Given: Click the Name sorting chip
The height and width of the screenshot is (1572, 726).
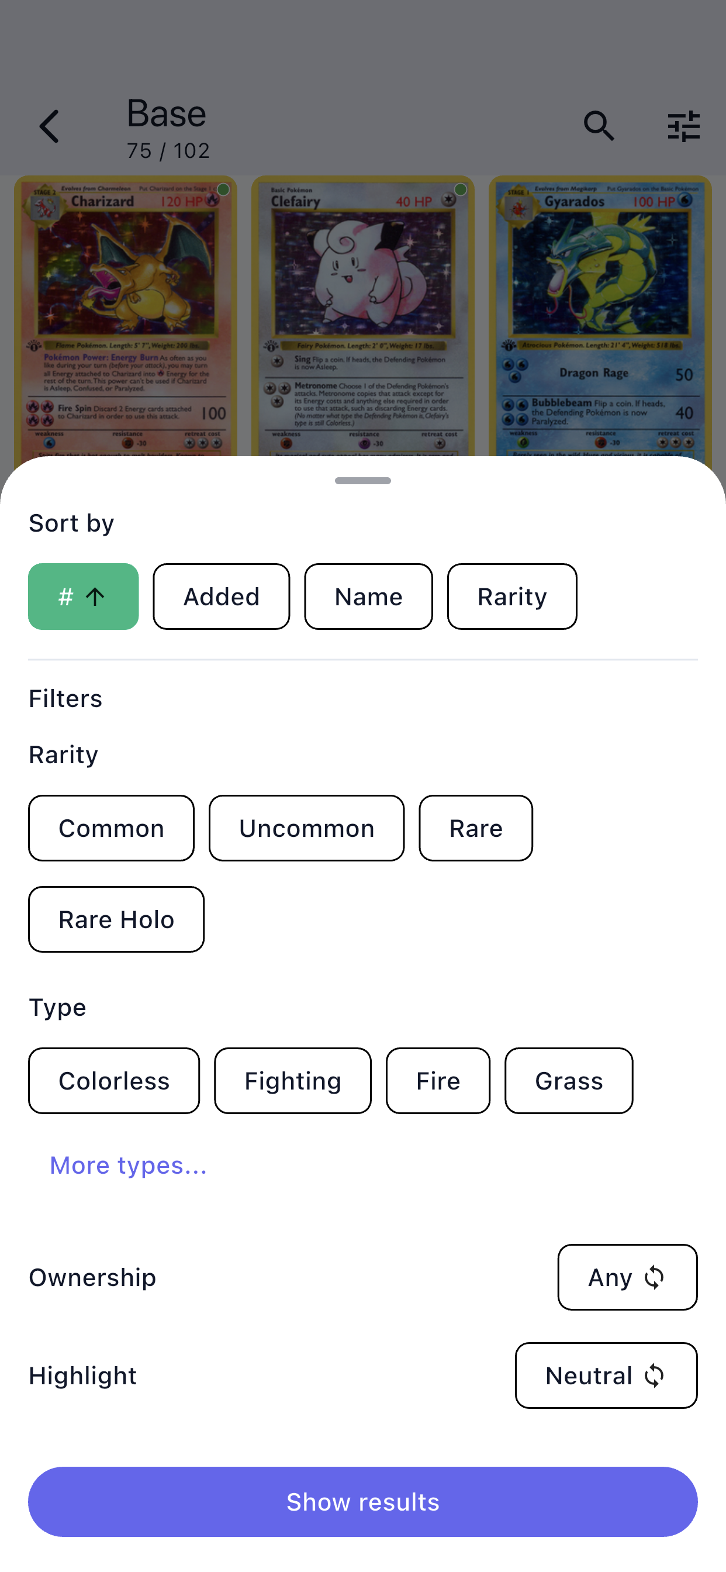Looking at the screenshot, I should tap(368, 596).
